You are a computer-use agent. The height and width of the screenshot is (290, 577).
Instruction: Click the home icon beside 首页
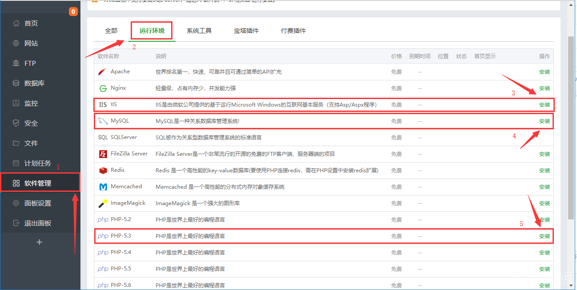tap(16, 23)
